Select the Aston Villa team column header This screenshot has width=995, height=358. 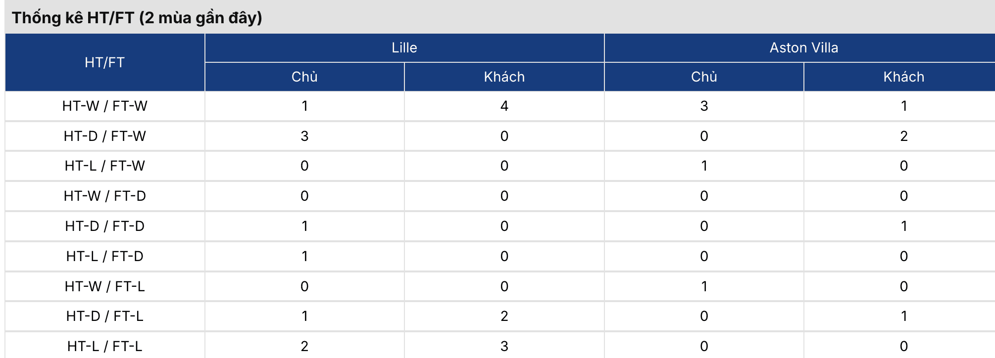click(803, 48)
